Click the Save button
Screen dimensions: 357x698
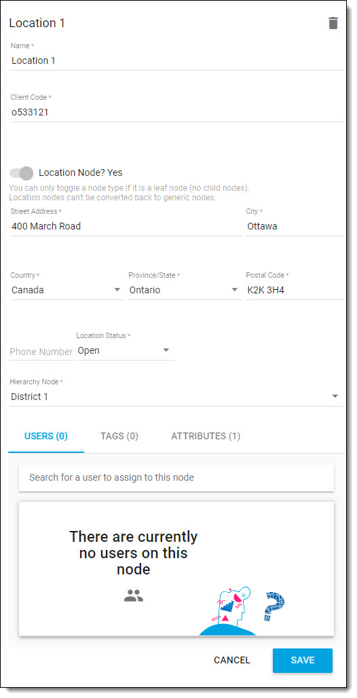(x=303, y=660)
